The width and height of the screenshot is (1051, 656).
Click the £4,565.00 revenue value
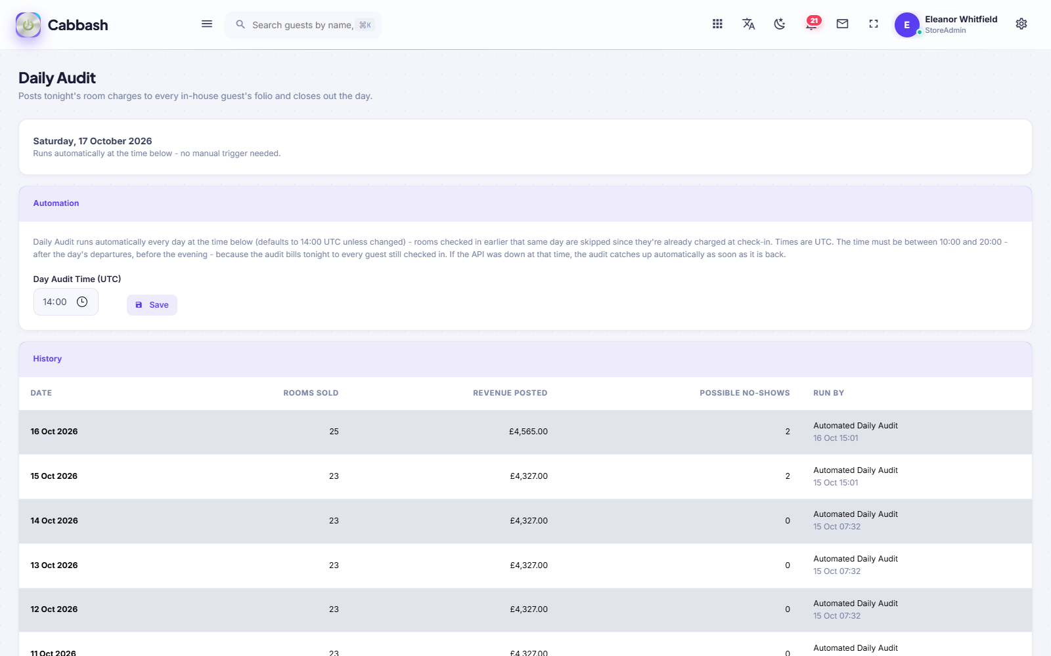[528, 432]
